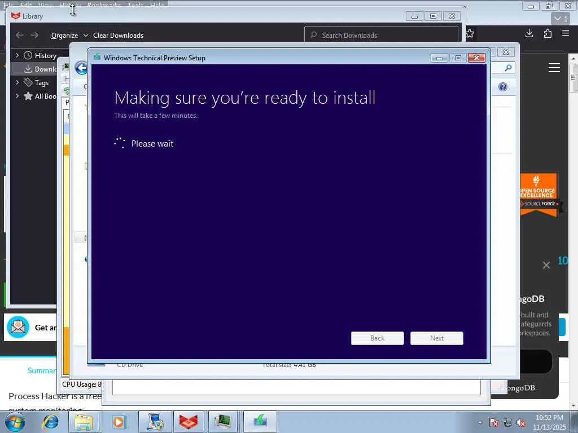Focus the Search Downloads field
Screen dimensions: 578x433
[381, 35]
